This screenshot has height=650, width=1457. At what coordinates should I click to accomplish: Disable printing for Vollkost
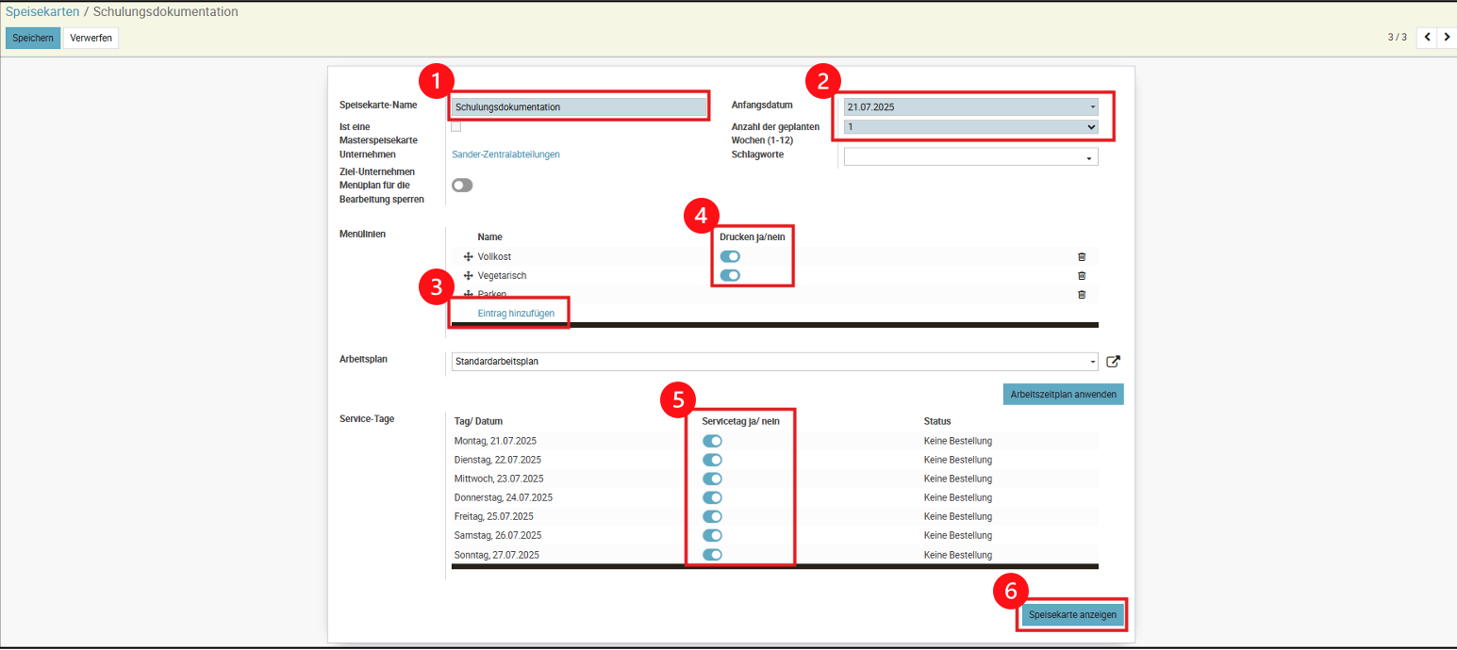[730, 256]
